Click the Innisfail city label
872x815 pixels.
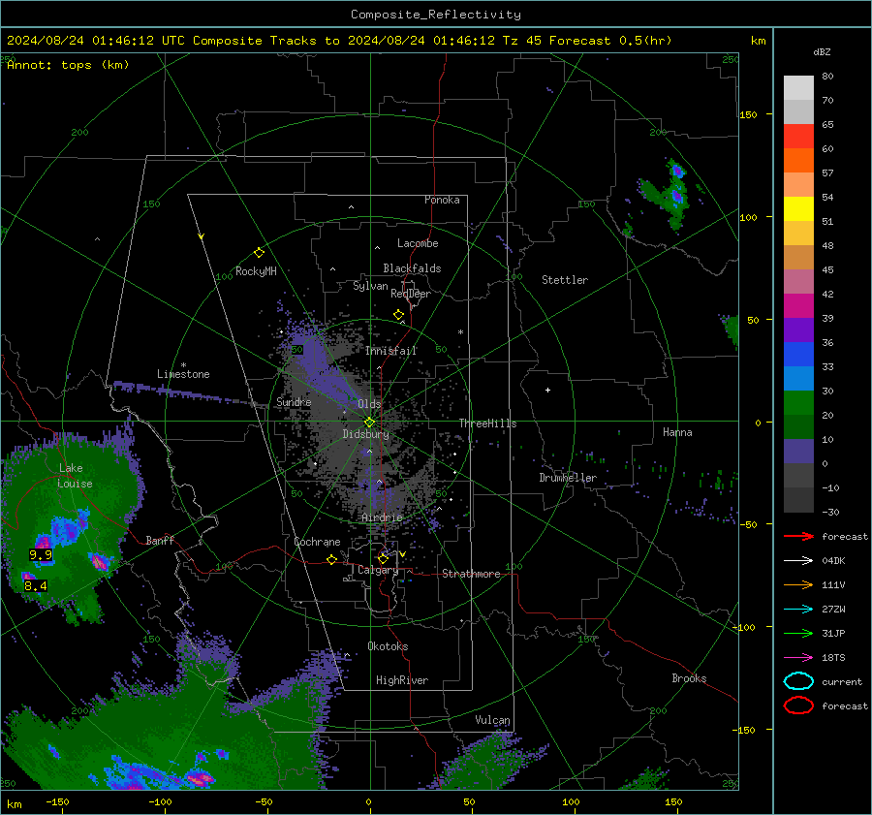(390, 351)
